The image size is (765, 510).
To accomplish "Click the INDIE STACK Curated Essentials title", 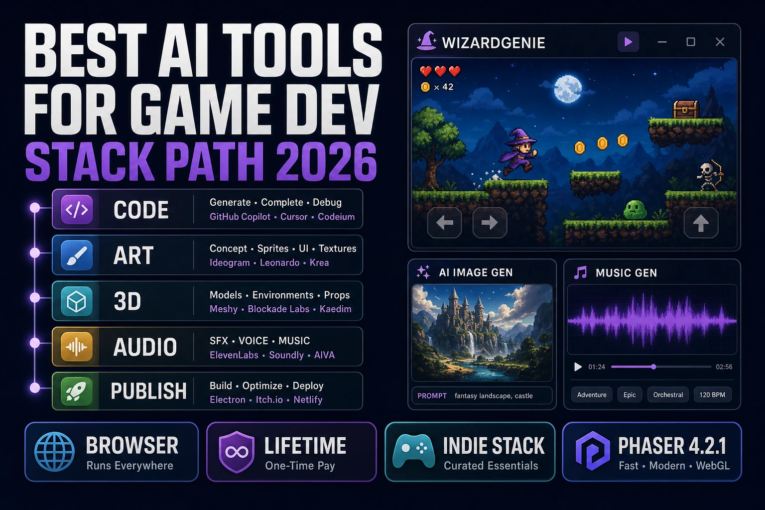I will pyautogui.click(x=494, y=445).
